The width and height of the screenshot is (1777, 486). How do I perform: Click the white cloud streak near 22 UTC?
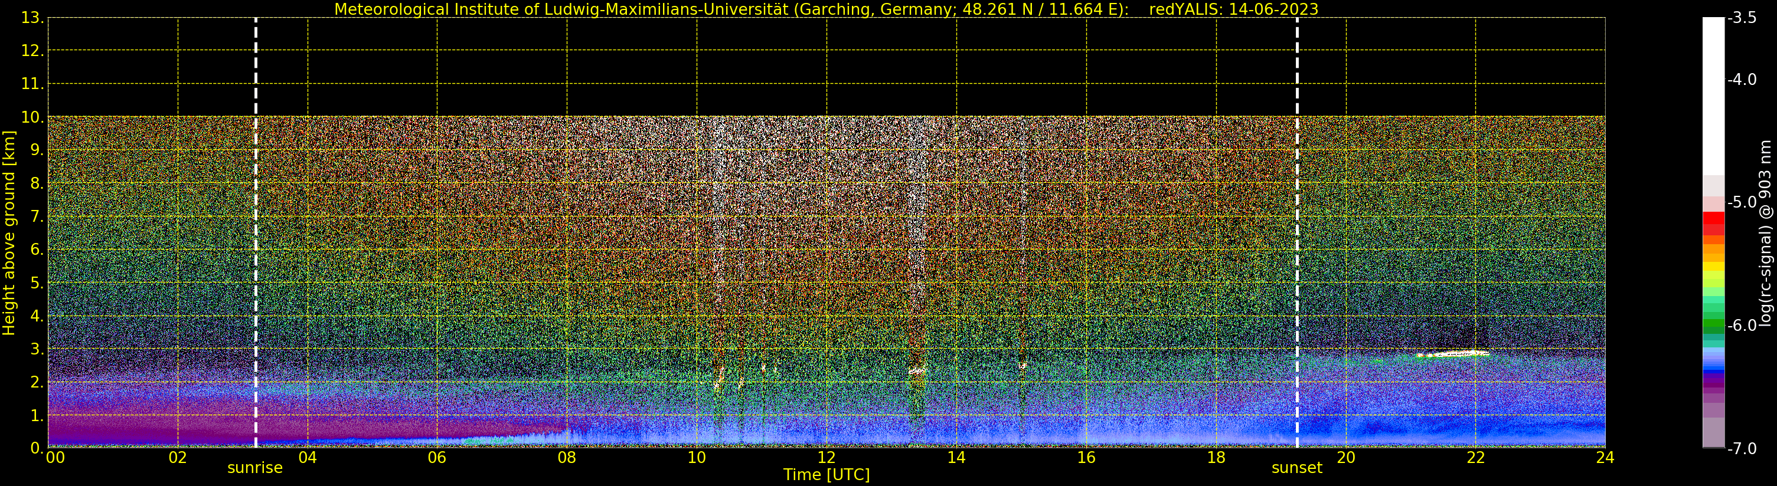[1452, 354]
